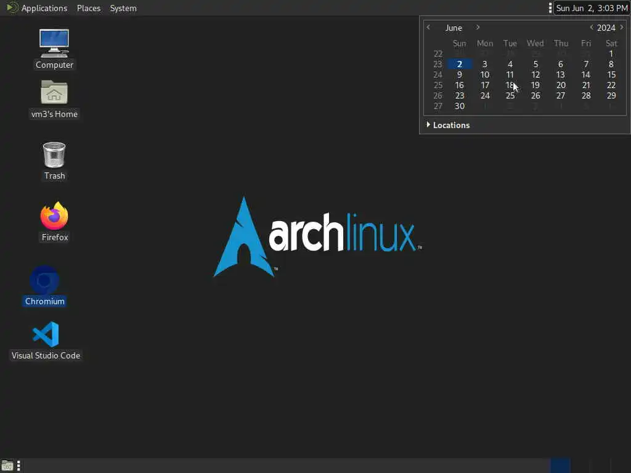The image size is (631, 473).
Task: Switch to the highlighted workspace in bottom panel
Action: (x=560, y=466)
